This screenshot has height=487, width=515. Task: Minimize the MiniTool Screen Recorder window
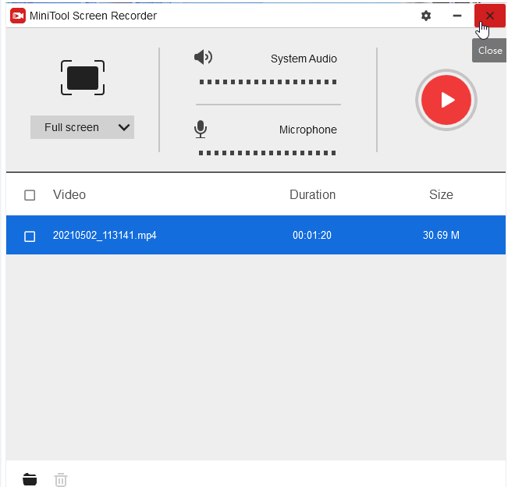[456, 16]
